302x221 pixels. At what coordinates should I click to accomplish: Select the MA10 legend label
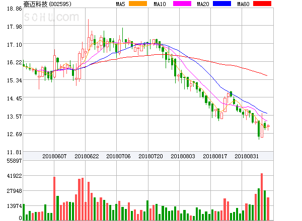pos(160,4)
